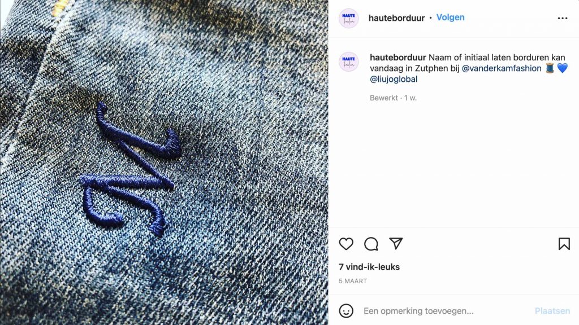
Task: Visit @liujoglobal mention link
Action: pos(394,79)
